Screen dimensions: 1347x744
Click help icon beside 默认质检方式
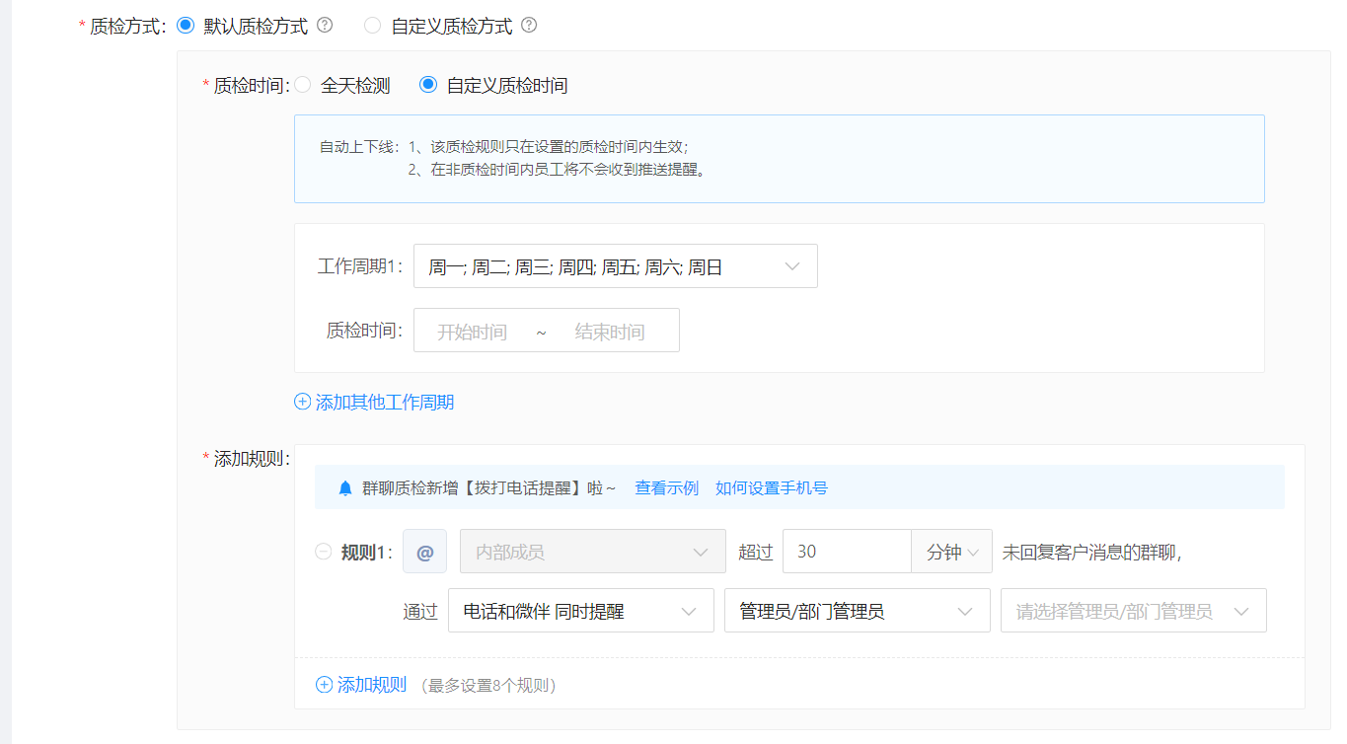pyautogui.click(x=325, y=26)
